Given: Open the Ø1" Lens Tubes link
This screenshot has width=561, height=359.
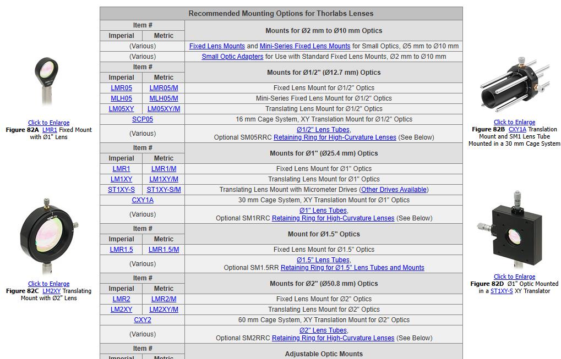Looking at the screenshot, I should tap(324, 211).
